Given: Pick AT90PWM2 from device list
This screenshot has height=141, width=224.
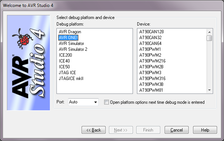Looking at the screenshot, I should 150,55.
